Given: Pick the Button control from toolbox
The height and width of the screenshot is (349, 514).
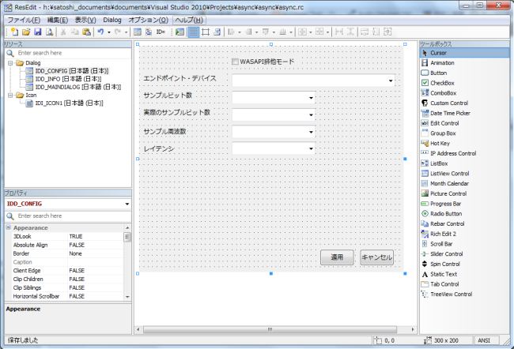Looking at the screenshot, I should coord(438,73).
